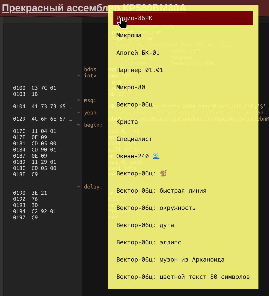Toggle the fold arrow beside begin:

(78, 125)
